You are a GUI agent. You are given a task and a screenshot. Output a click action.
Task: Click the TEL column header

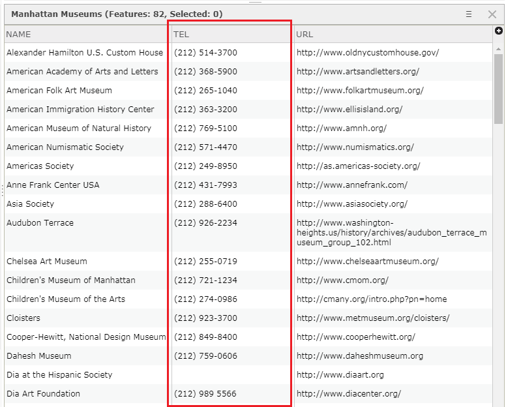pos(181,34)
